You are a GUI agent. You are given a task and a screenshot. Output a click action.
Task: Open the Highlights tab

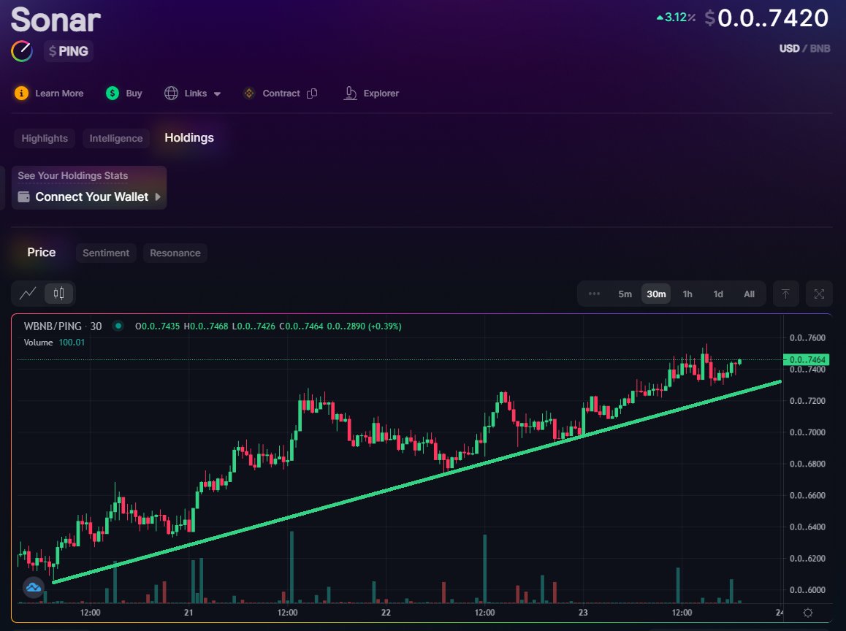pos(45,139)
